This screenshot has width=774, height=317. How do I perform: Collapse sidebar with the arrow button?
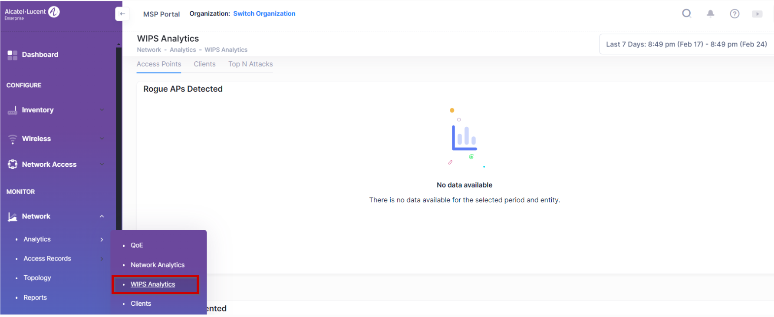122,14
